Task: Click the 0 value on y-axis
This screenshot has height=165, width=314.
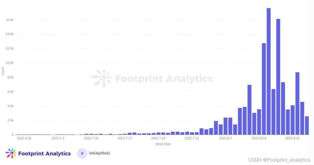Action: 12,135
